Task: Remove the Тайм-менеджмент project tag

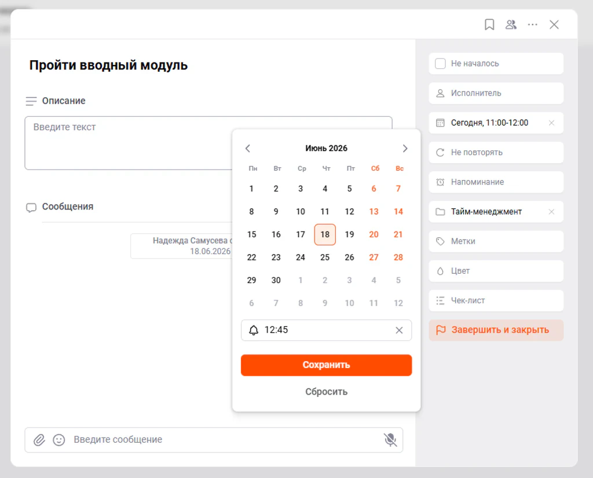Action: click(551, 212)
